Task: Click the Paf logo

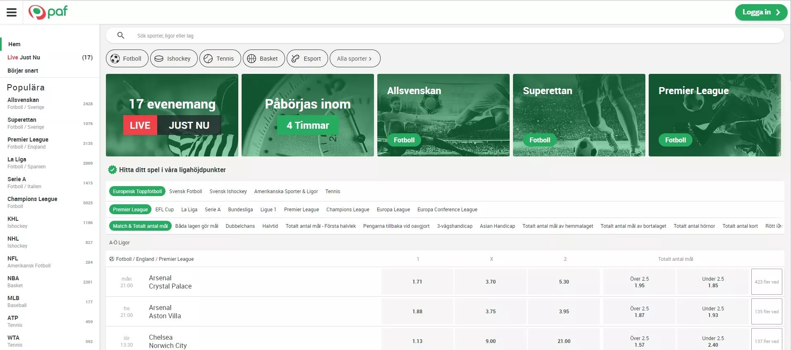Action: 48,12
